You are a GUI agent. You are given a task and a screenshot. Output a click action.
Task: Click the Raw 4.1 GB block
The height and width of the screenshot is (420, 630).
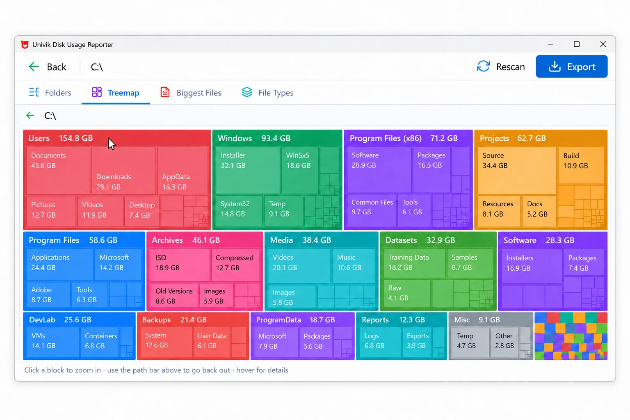tap(407, 293)
